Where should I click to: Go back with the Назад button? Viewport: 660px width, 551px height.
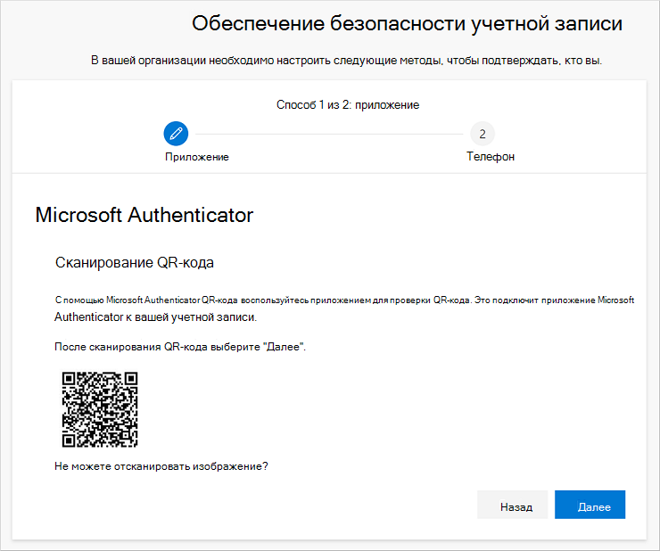tap(512, 505)
